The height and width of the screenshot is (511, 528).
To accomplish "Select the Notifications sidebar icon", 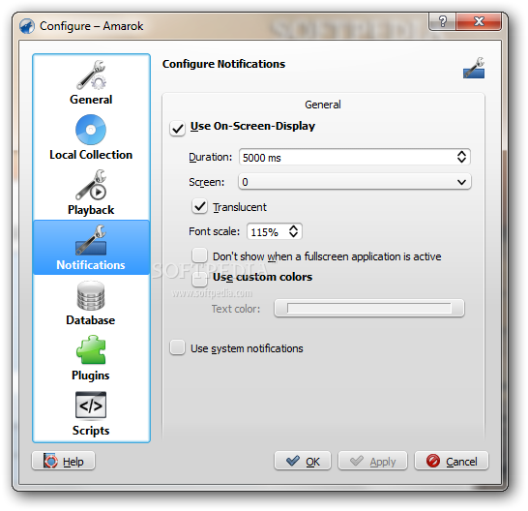I will (x=91, y=240).
